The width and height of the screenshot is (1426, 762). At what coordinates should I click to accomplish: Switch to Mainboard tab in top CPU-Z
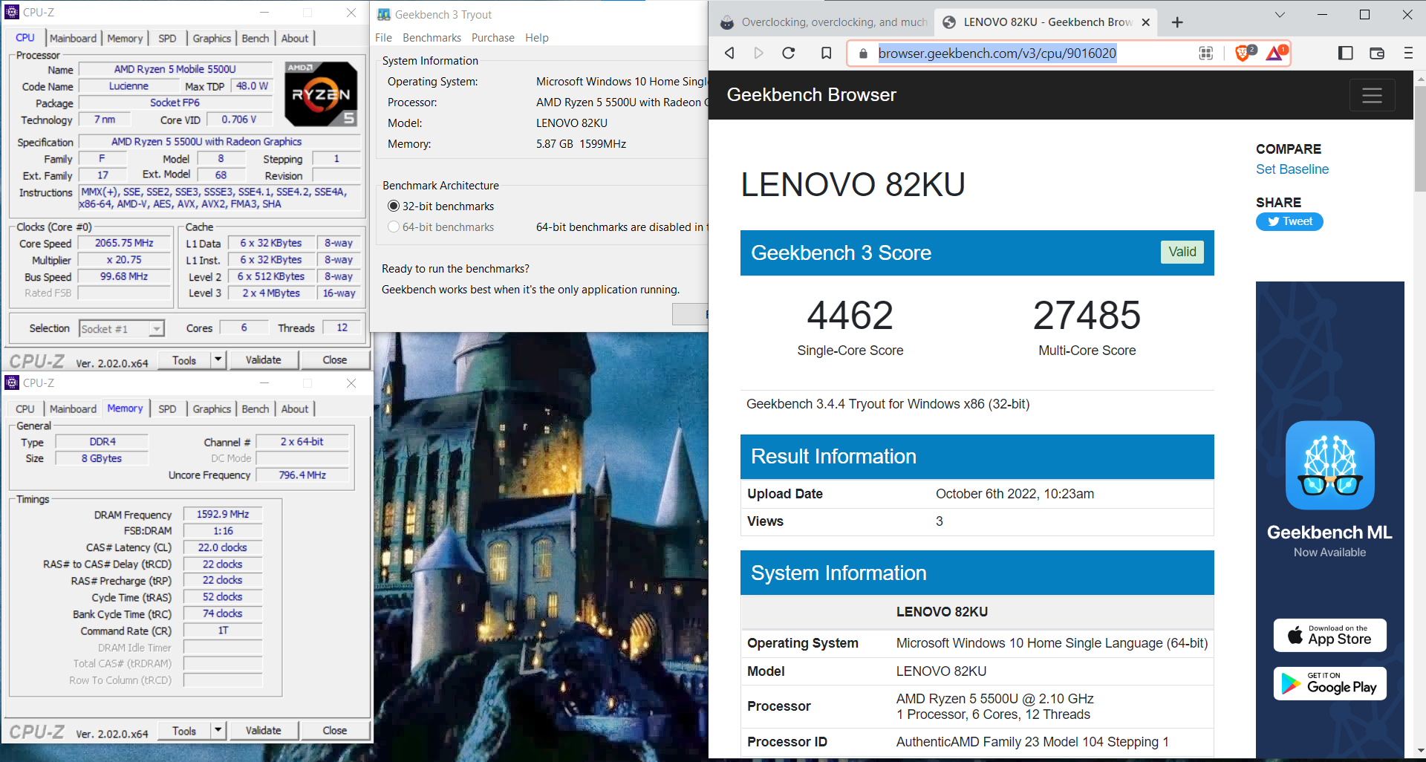coord(73,39)
